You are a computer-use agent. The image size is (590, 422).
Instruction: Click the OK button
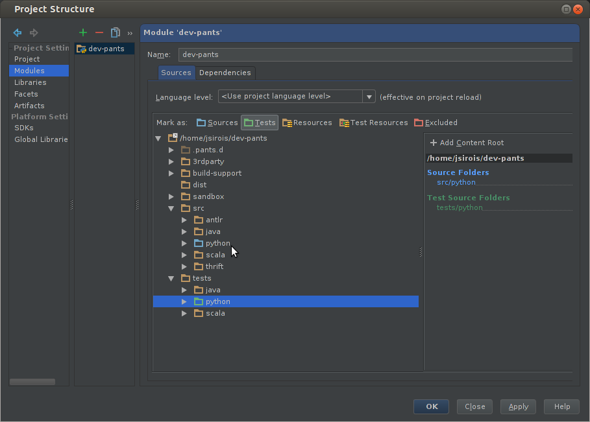[432, 406]
